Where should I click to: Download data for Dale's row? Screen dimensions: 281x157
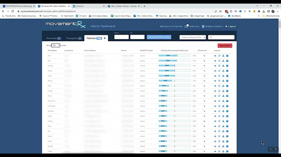(x=223, y=126)
